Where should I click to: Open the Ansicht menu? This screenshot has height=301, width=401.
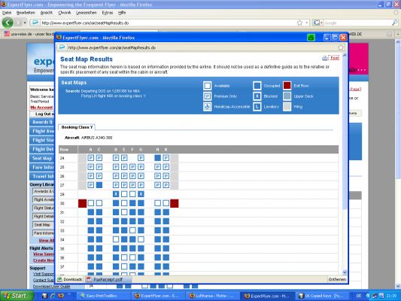tap(47, 13)
